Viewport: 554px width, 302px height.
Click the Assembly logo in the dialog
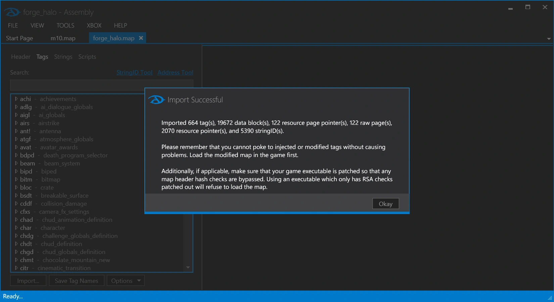(156, 100)
